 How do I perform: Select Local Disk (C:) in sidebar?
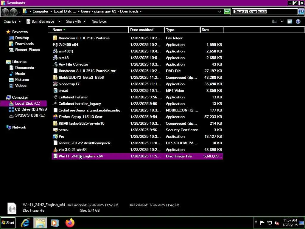tap(24, 103)
